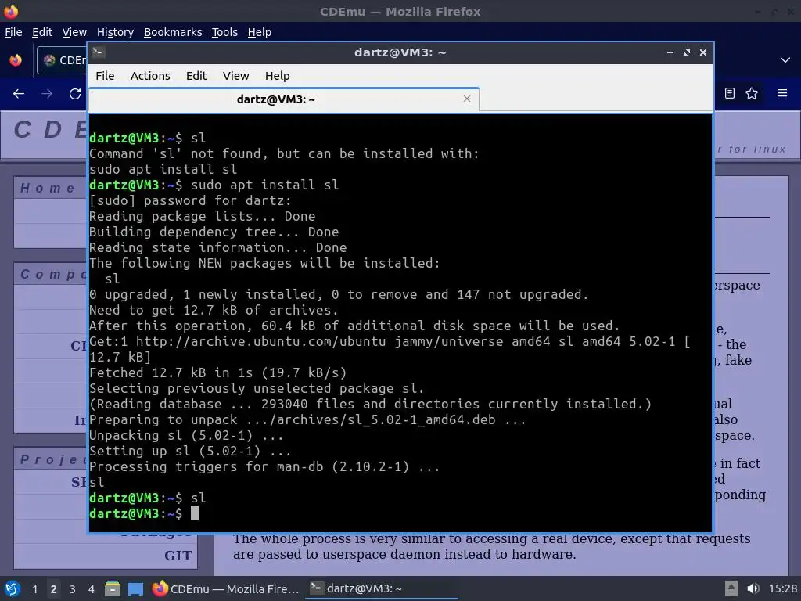This screenshot has width=801, height=601.
Task: Open Firefox File menu
Action: pyautogui.click(x=13, y=32)
